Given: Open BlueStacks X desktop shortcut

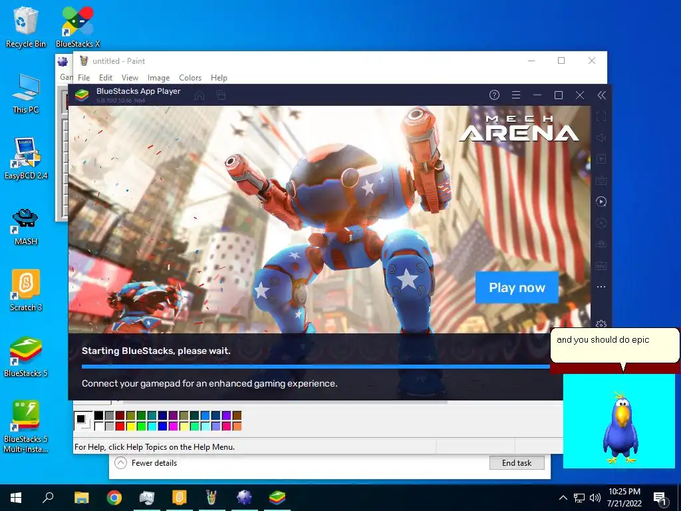Looking at the screenshot, I should click(78, 27).
